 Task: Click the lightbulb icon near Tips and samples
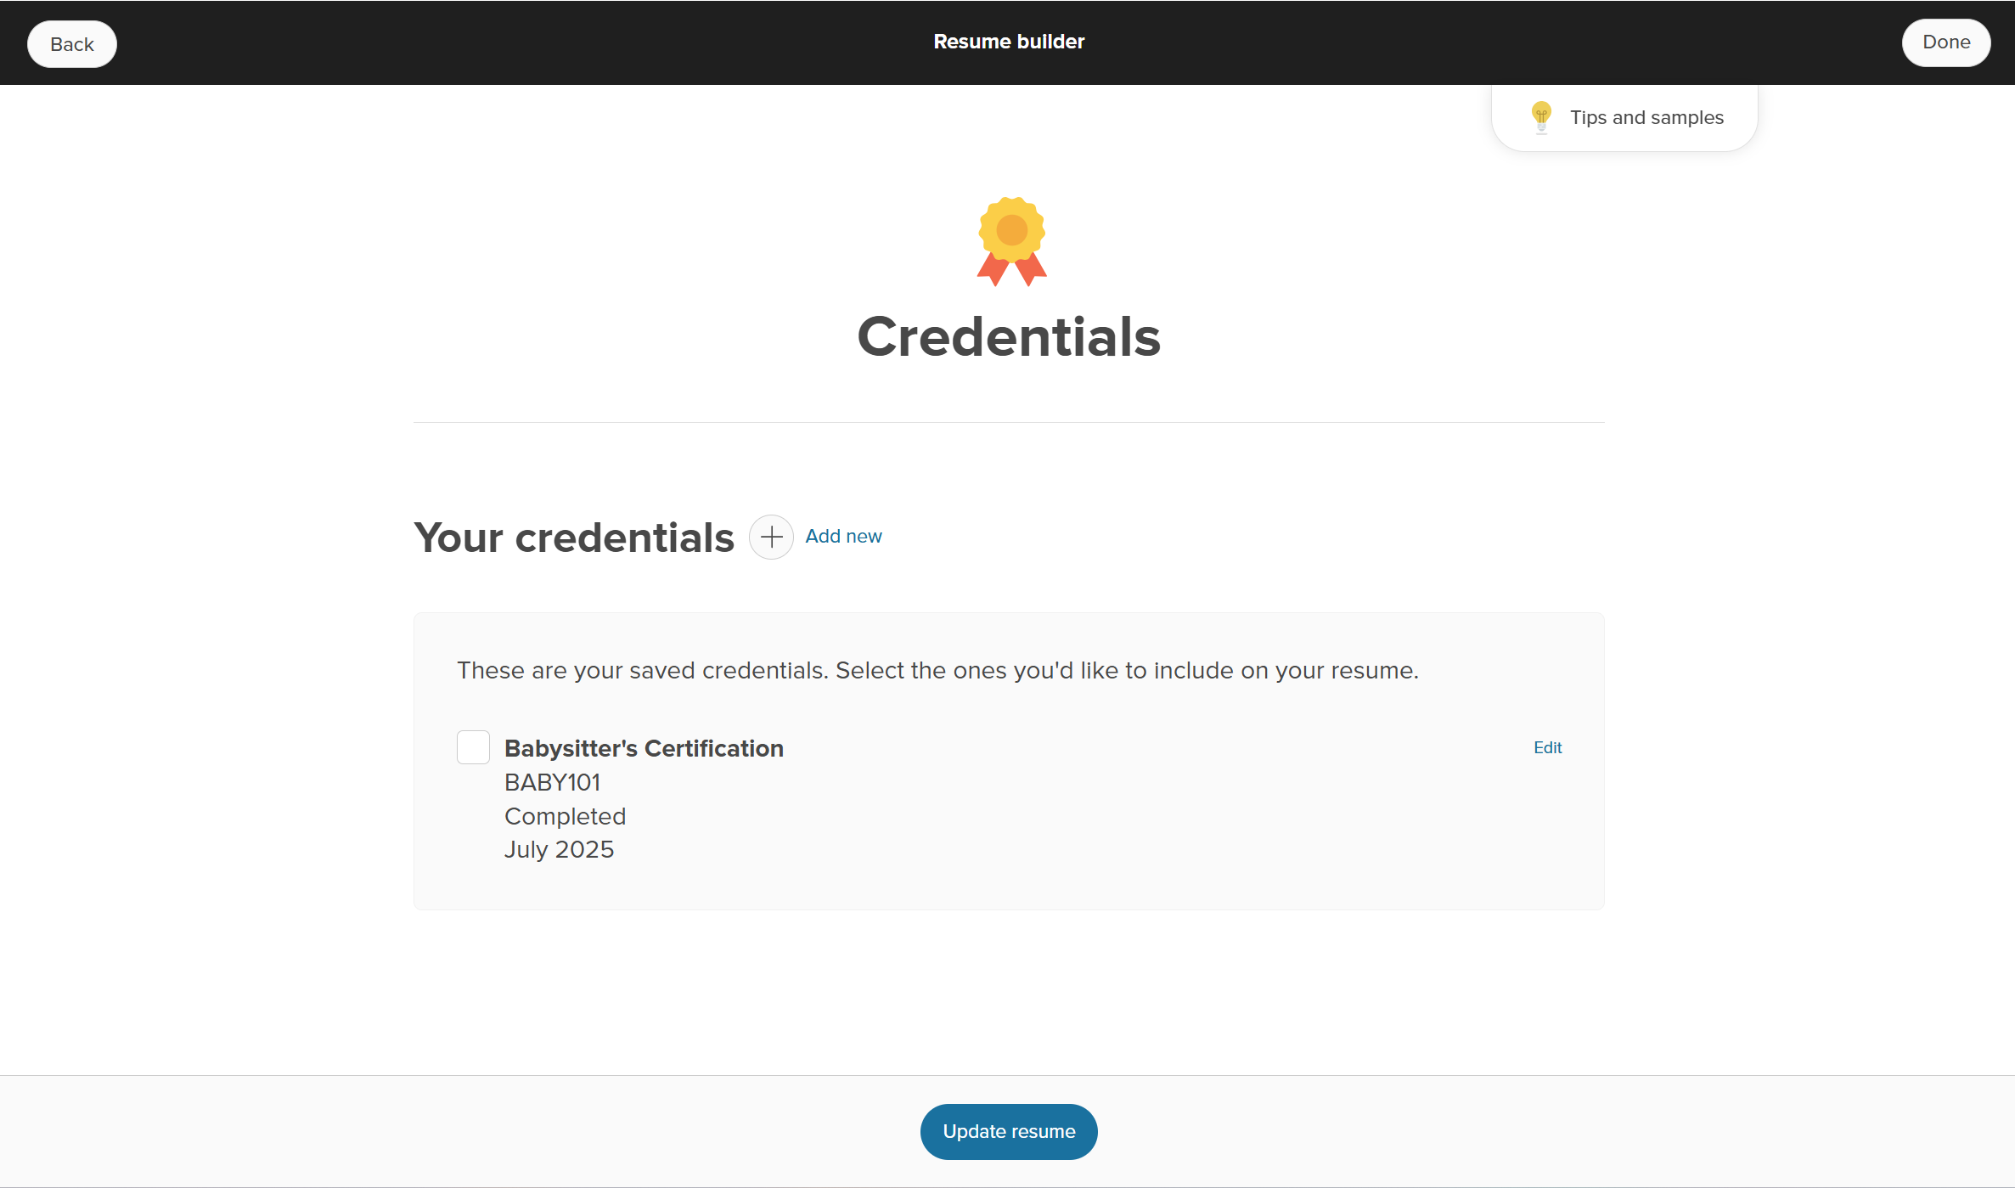pyautogui.click(x=1542, y=117)
